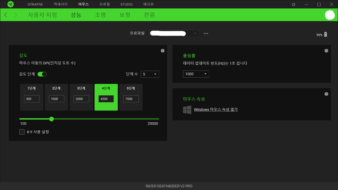Click the 2000 DPI input field
This screenshot has width=338, height=190.
click(x=81, y=99)
